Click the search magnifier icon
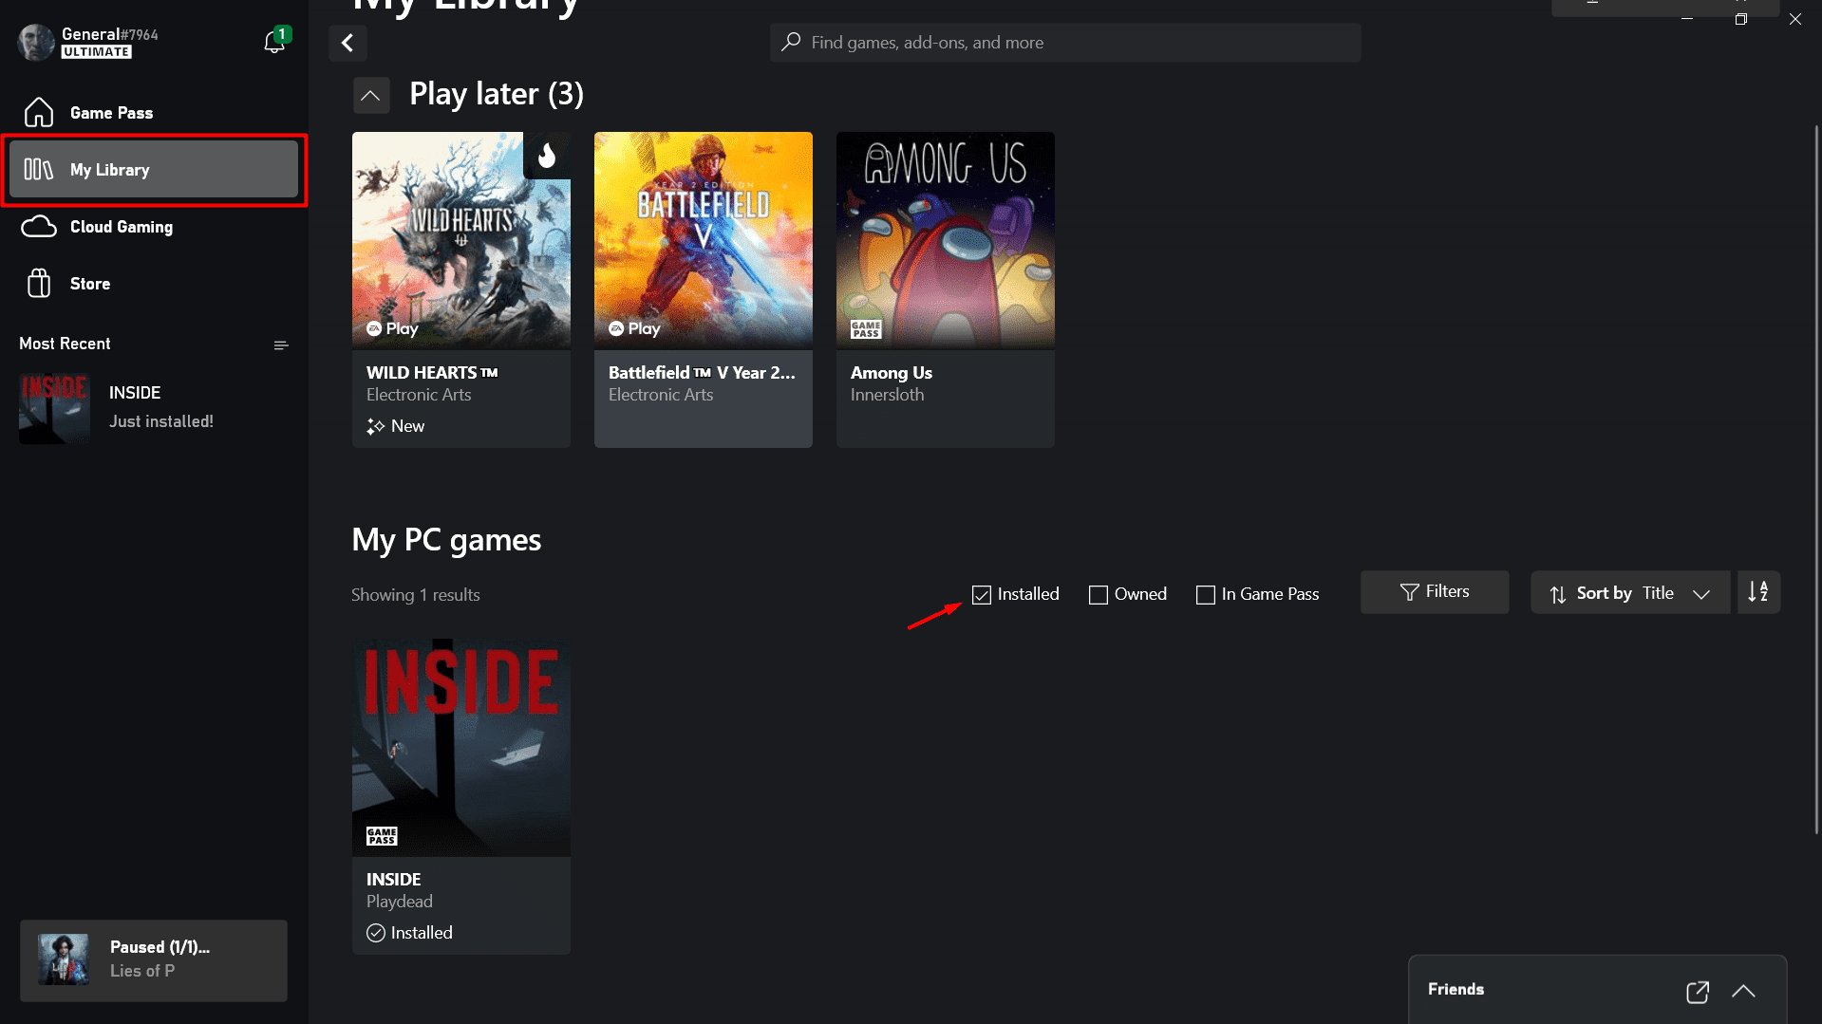Viewport: 1822px width, 1024px height. (x=791, y=42)
